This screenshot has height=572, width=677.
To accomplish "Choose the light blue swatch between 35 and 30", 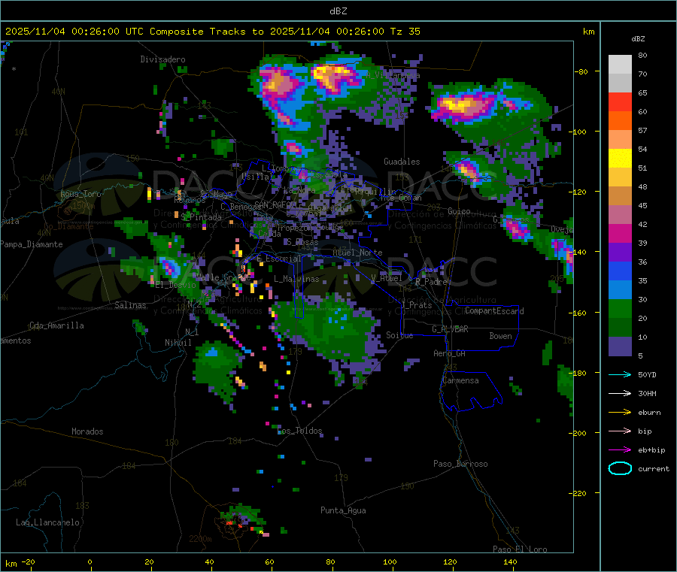I will 620,290.
